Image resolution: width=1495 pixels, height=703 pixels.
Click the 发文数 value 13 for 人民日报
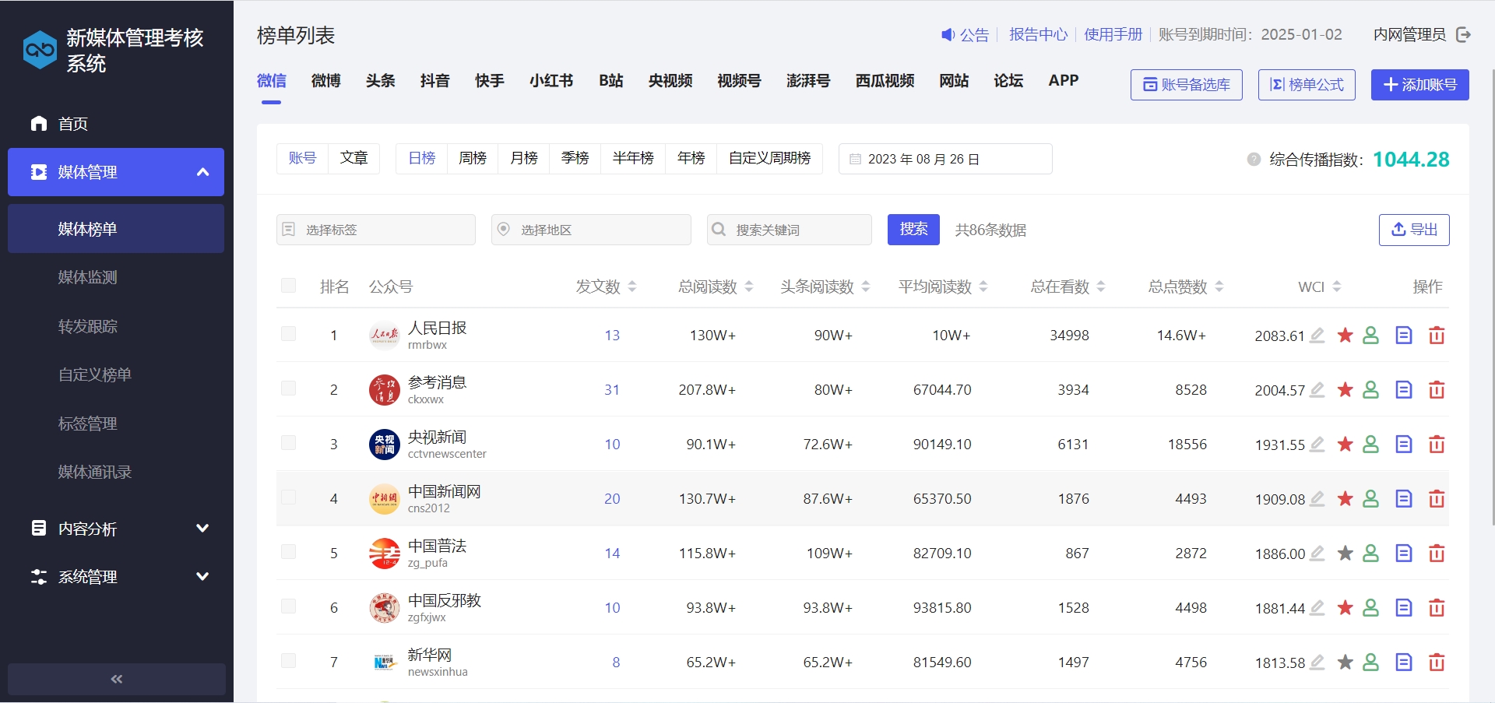click(x=612, y=336)
